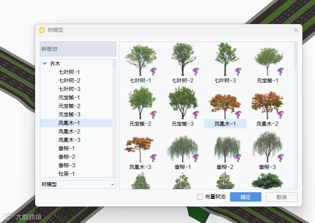Select 七叶树-2 in the tree list

click(x=69, y=81)
